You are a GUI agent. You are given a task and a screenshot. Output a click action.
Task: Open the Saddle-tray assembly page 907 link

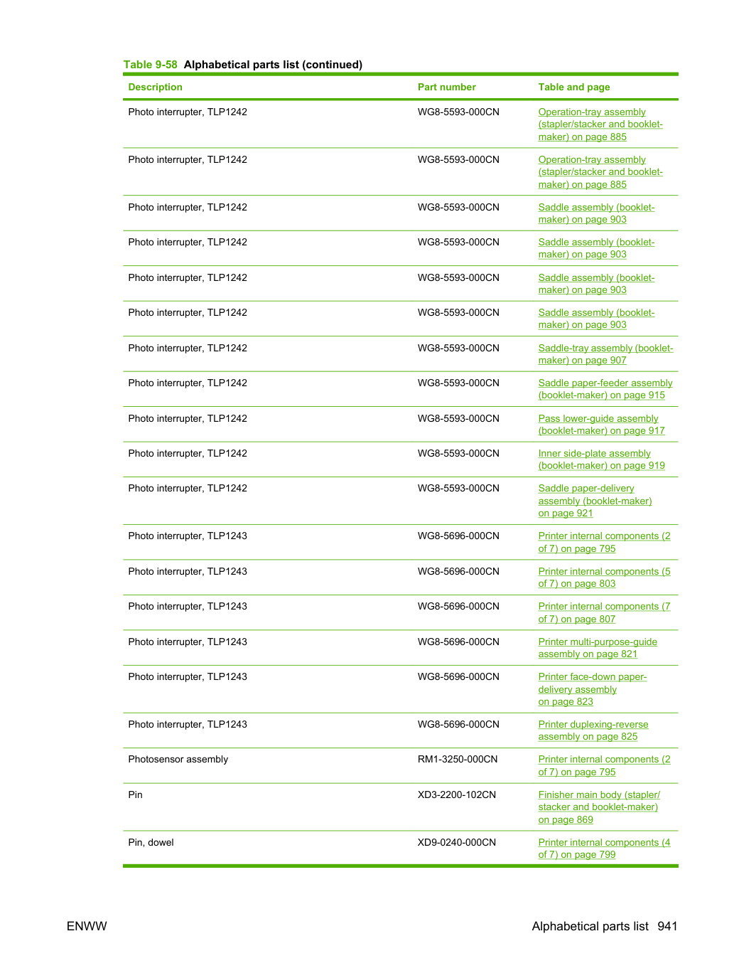point(605,354)
